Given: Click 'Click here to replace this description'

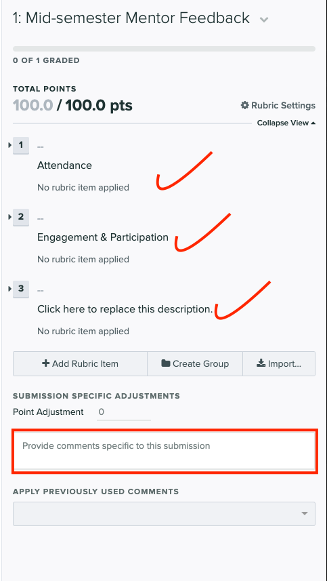Looking at the screenshot, I should pyautogui.click(x=125, y=309).
